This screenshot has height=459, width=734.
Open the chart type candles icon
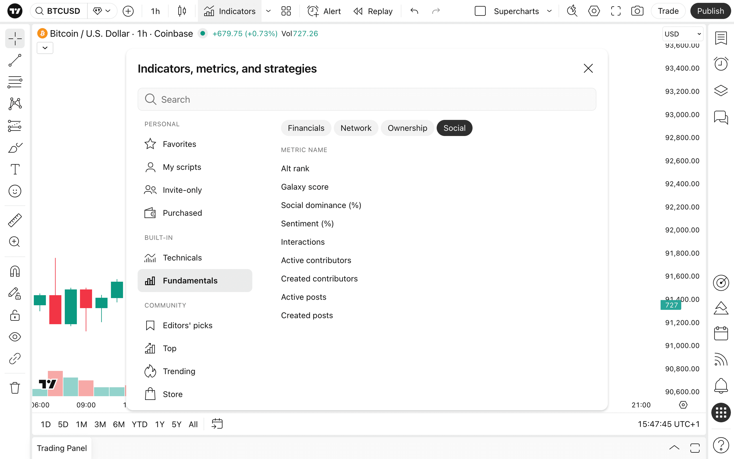182,11
